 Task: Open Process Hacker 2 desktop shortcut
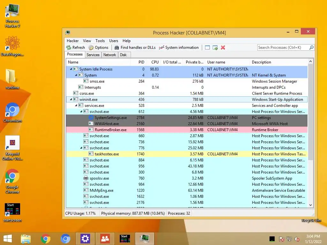(12, 16)
